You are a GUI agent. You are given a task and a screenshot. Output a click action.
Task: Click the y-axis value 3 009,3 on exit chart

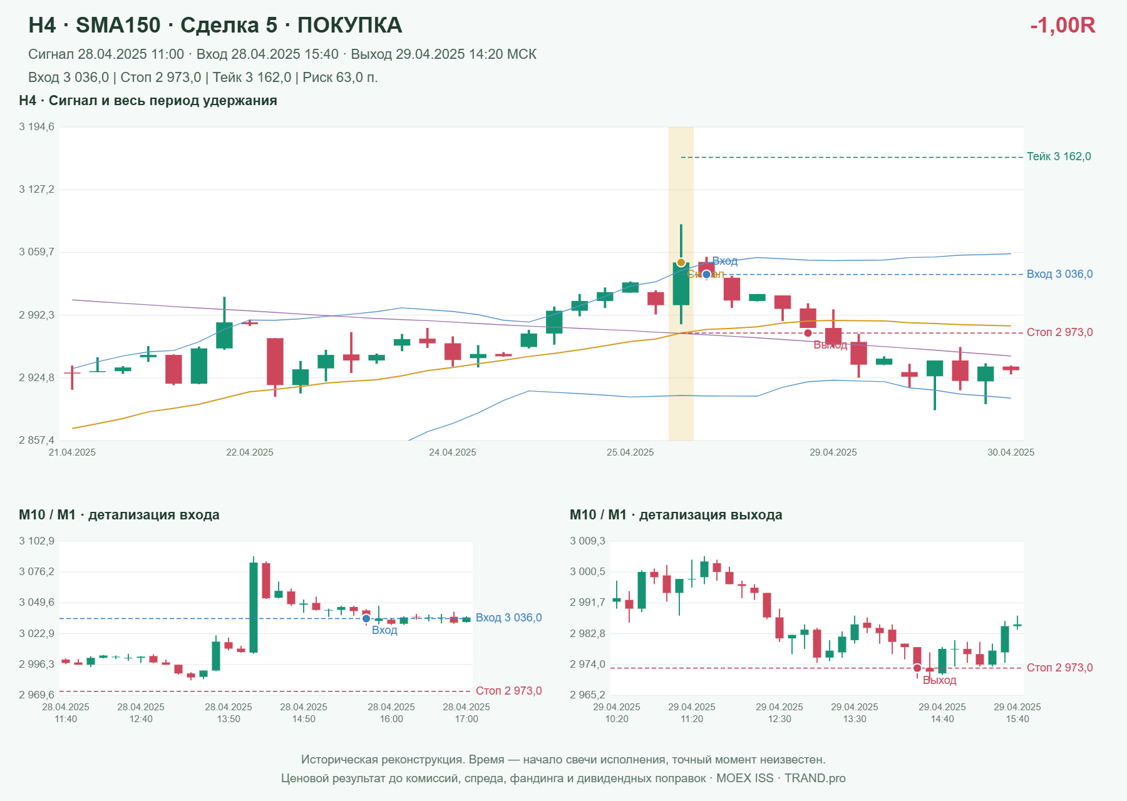tap(587, 541)
